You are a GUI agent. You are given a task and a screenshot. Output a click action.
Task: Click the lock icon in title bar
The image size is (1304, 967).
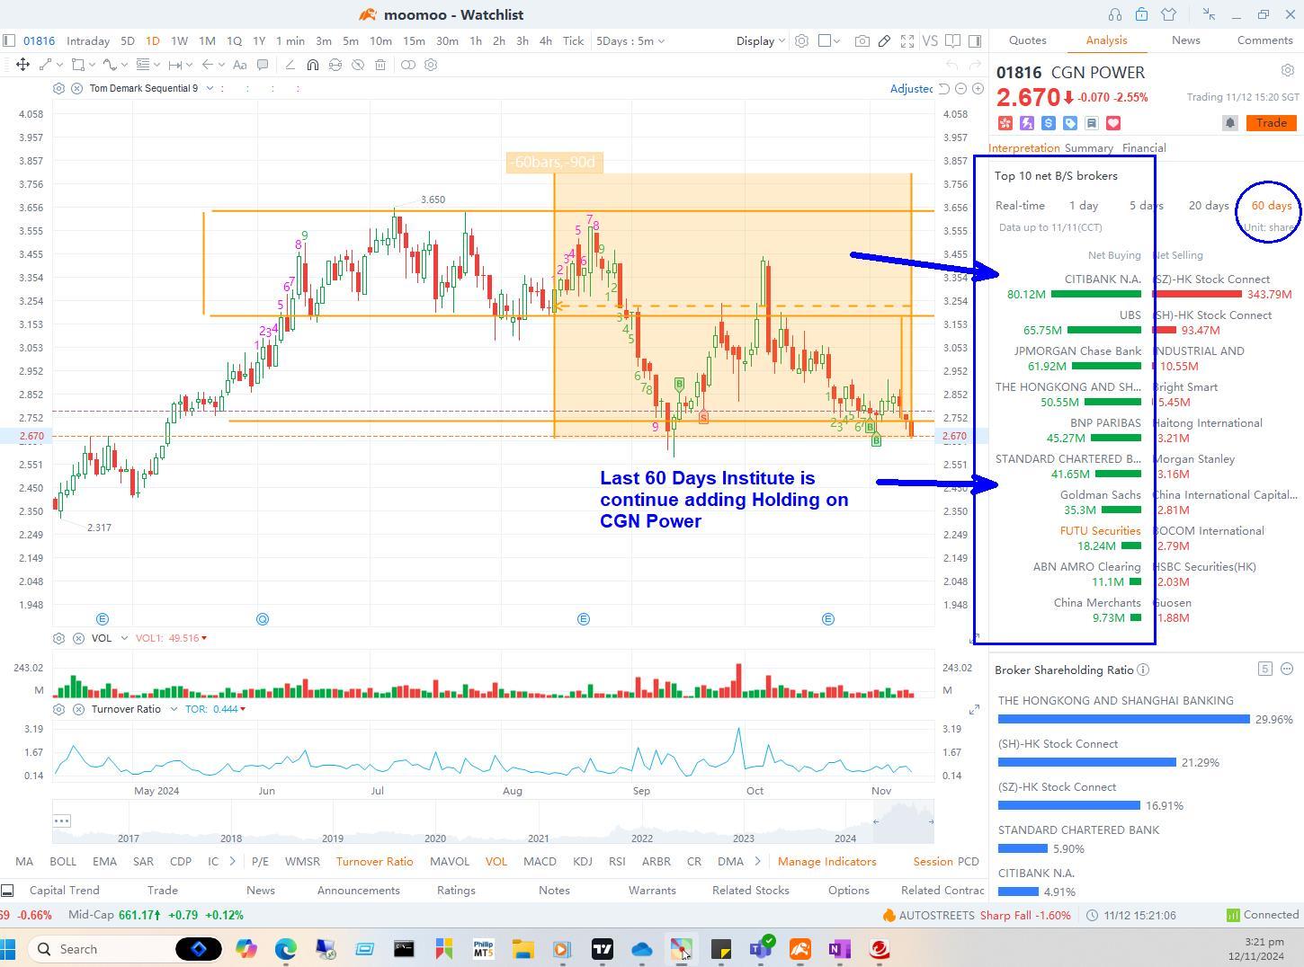coord(1141,14)
